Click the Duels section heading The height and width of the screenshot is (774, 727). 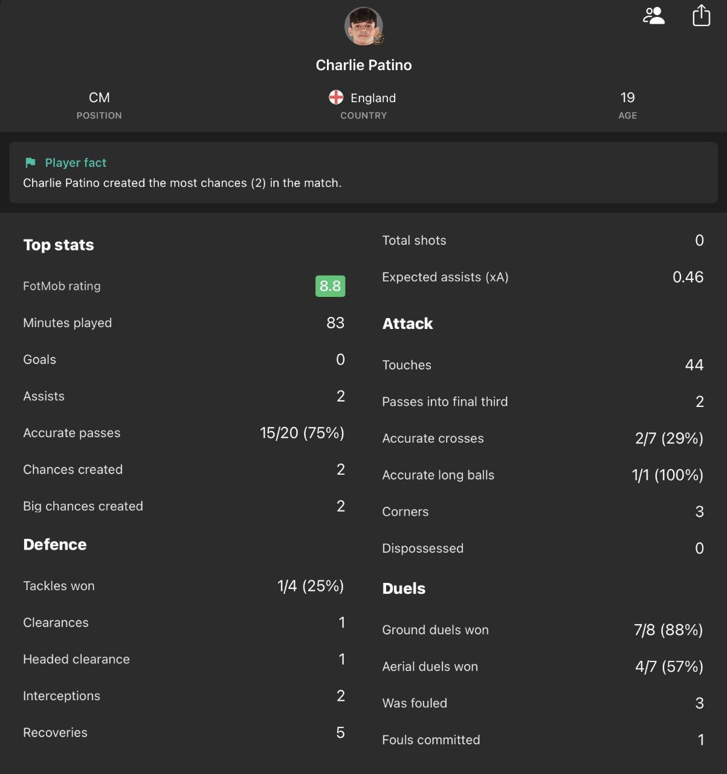tap(404, 588)
